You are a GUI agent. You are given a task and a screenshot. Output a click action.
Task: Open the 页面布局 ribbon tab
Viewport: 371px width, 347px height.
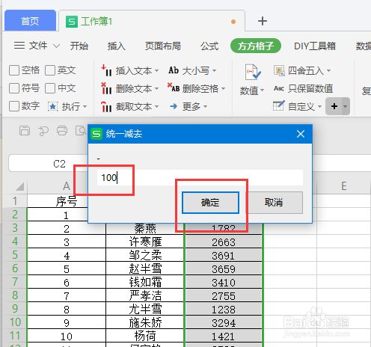coord(163,46)
